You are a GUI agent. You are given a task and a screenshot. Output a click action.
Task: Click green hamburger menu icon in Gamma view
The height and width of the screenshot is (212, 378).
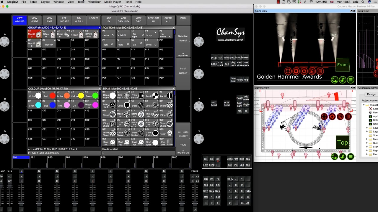pos(351,157)
